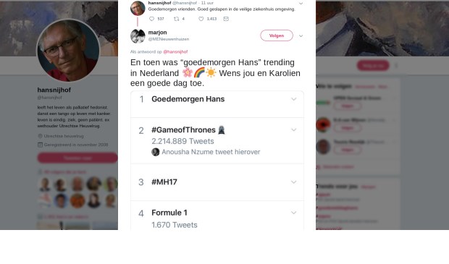Viewport: 449px width, 264px height.
Task: Like hansnijhof's tweet with the heart icon
Action: [x=201, y=19]
